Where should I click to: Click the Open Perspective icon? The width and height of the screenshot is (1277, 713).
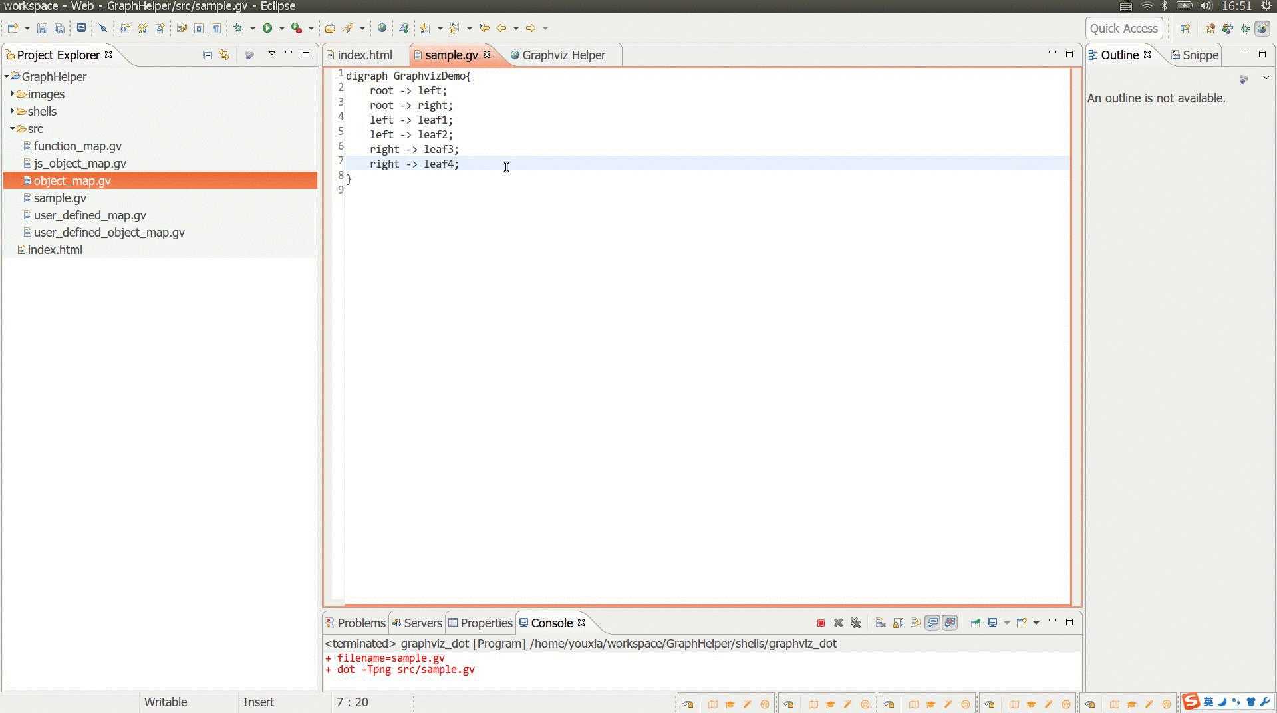click(1185, 28)
